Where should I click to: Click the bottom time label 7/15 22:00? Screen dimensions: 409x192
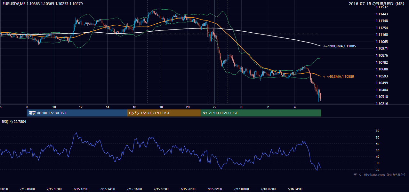pyautogui.click(x=215, y=189)
